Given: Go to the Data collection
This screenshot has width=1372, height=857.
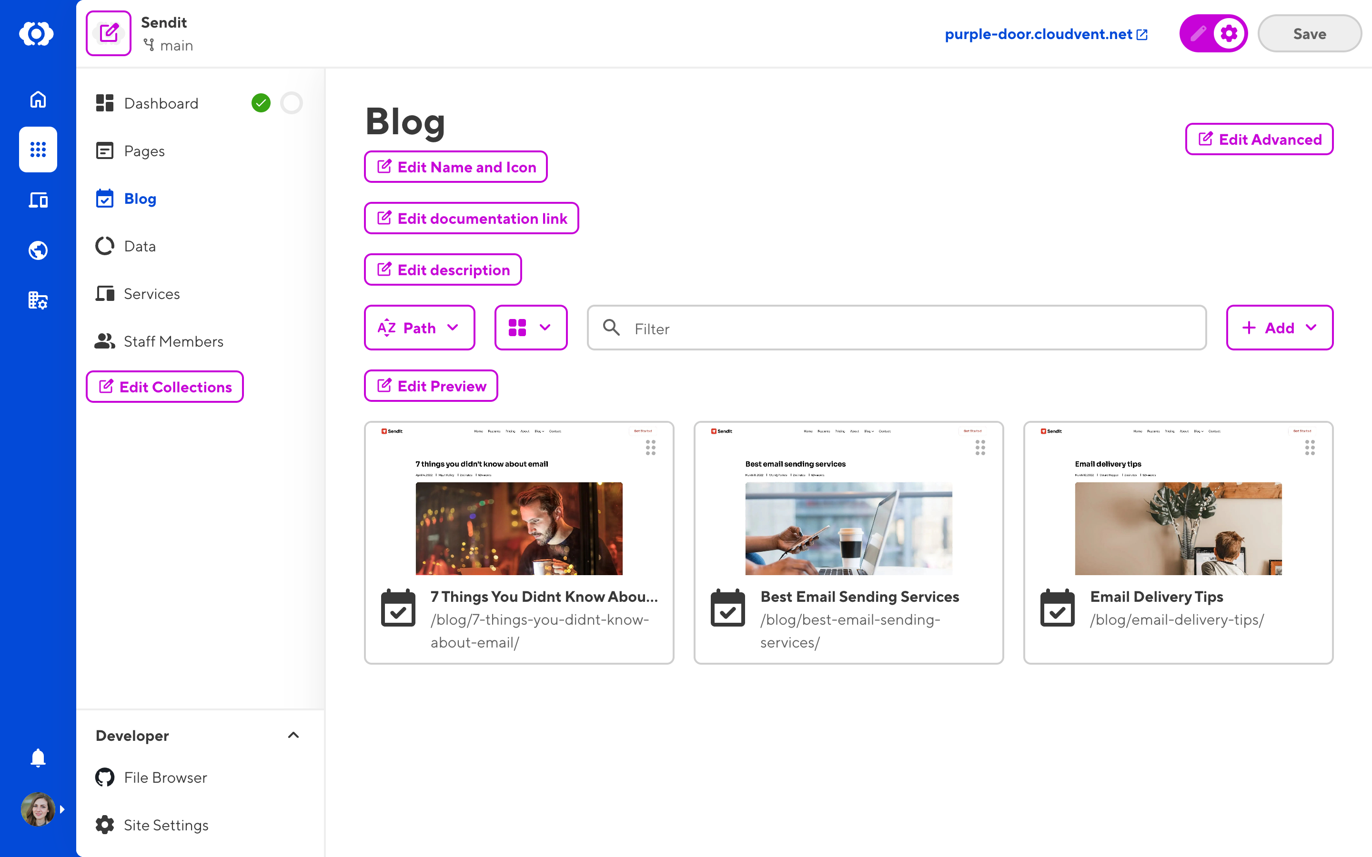Looking at the screenshot, I should [x=140, y=246].
